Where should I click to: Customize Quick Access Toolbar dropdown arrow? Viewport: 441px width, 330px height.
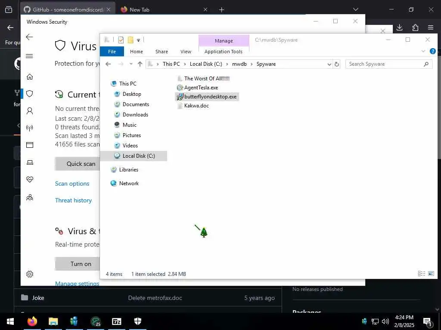tap(138, 40)
